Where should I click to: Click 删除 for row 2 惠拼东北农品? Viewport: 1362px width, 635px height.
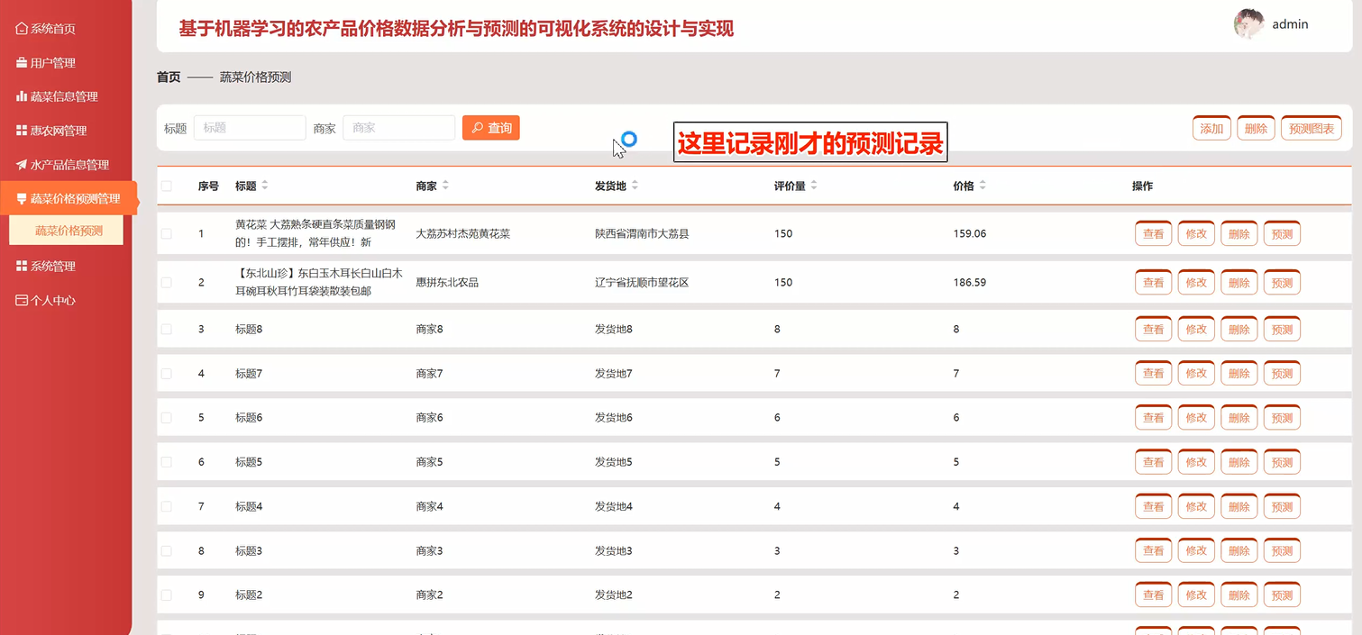click(1239, 283)
